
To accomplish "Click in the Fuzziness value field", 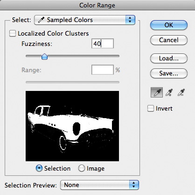I will coord(103,44).
